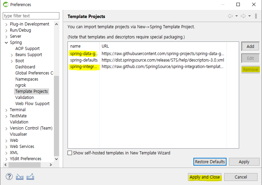262x185 pixels.
Task: Click the Remove button
Action: [250, 70]
